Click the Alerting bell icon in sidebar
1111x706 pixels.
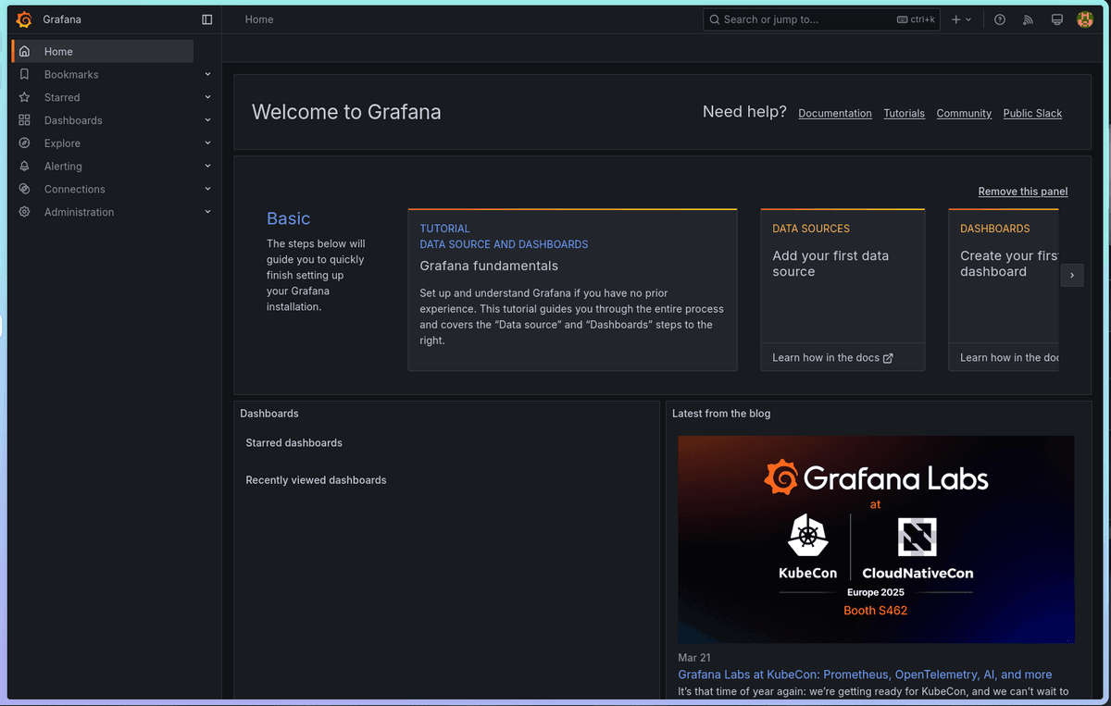(25, 167)
